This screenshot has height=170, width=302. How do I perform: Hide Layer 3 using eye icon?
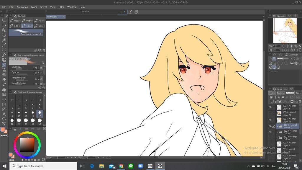270,107
